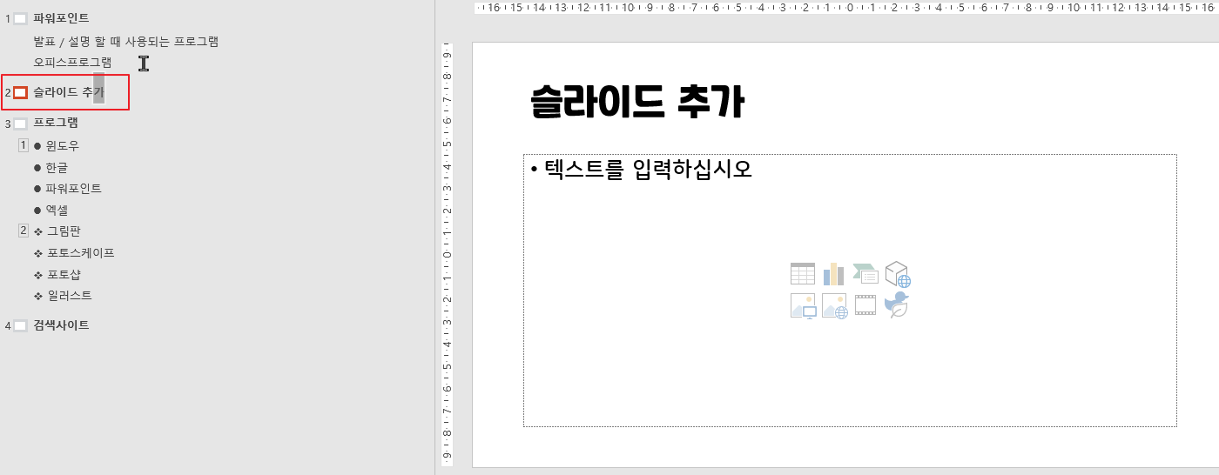Select slide 4 icon next to 검색사이트

point(20,325)
